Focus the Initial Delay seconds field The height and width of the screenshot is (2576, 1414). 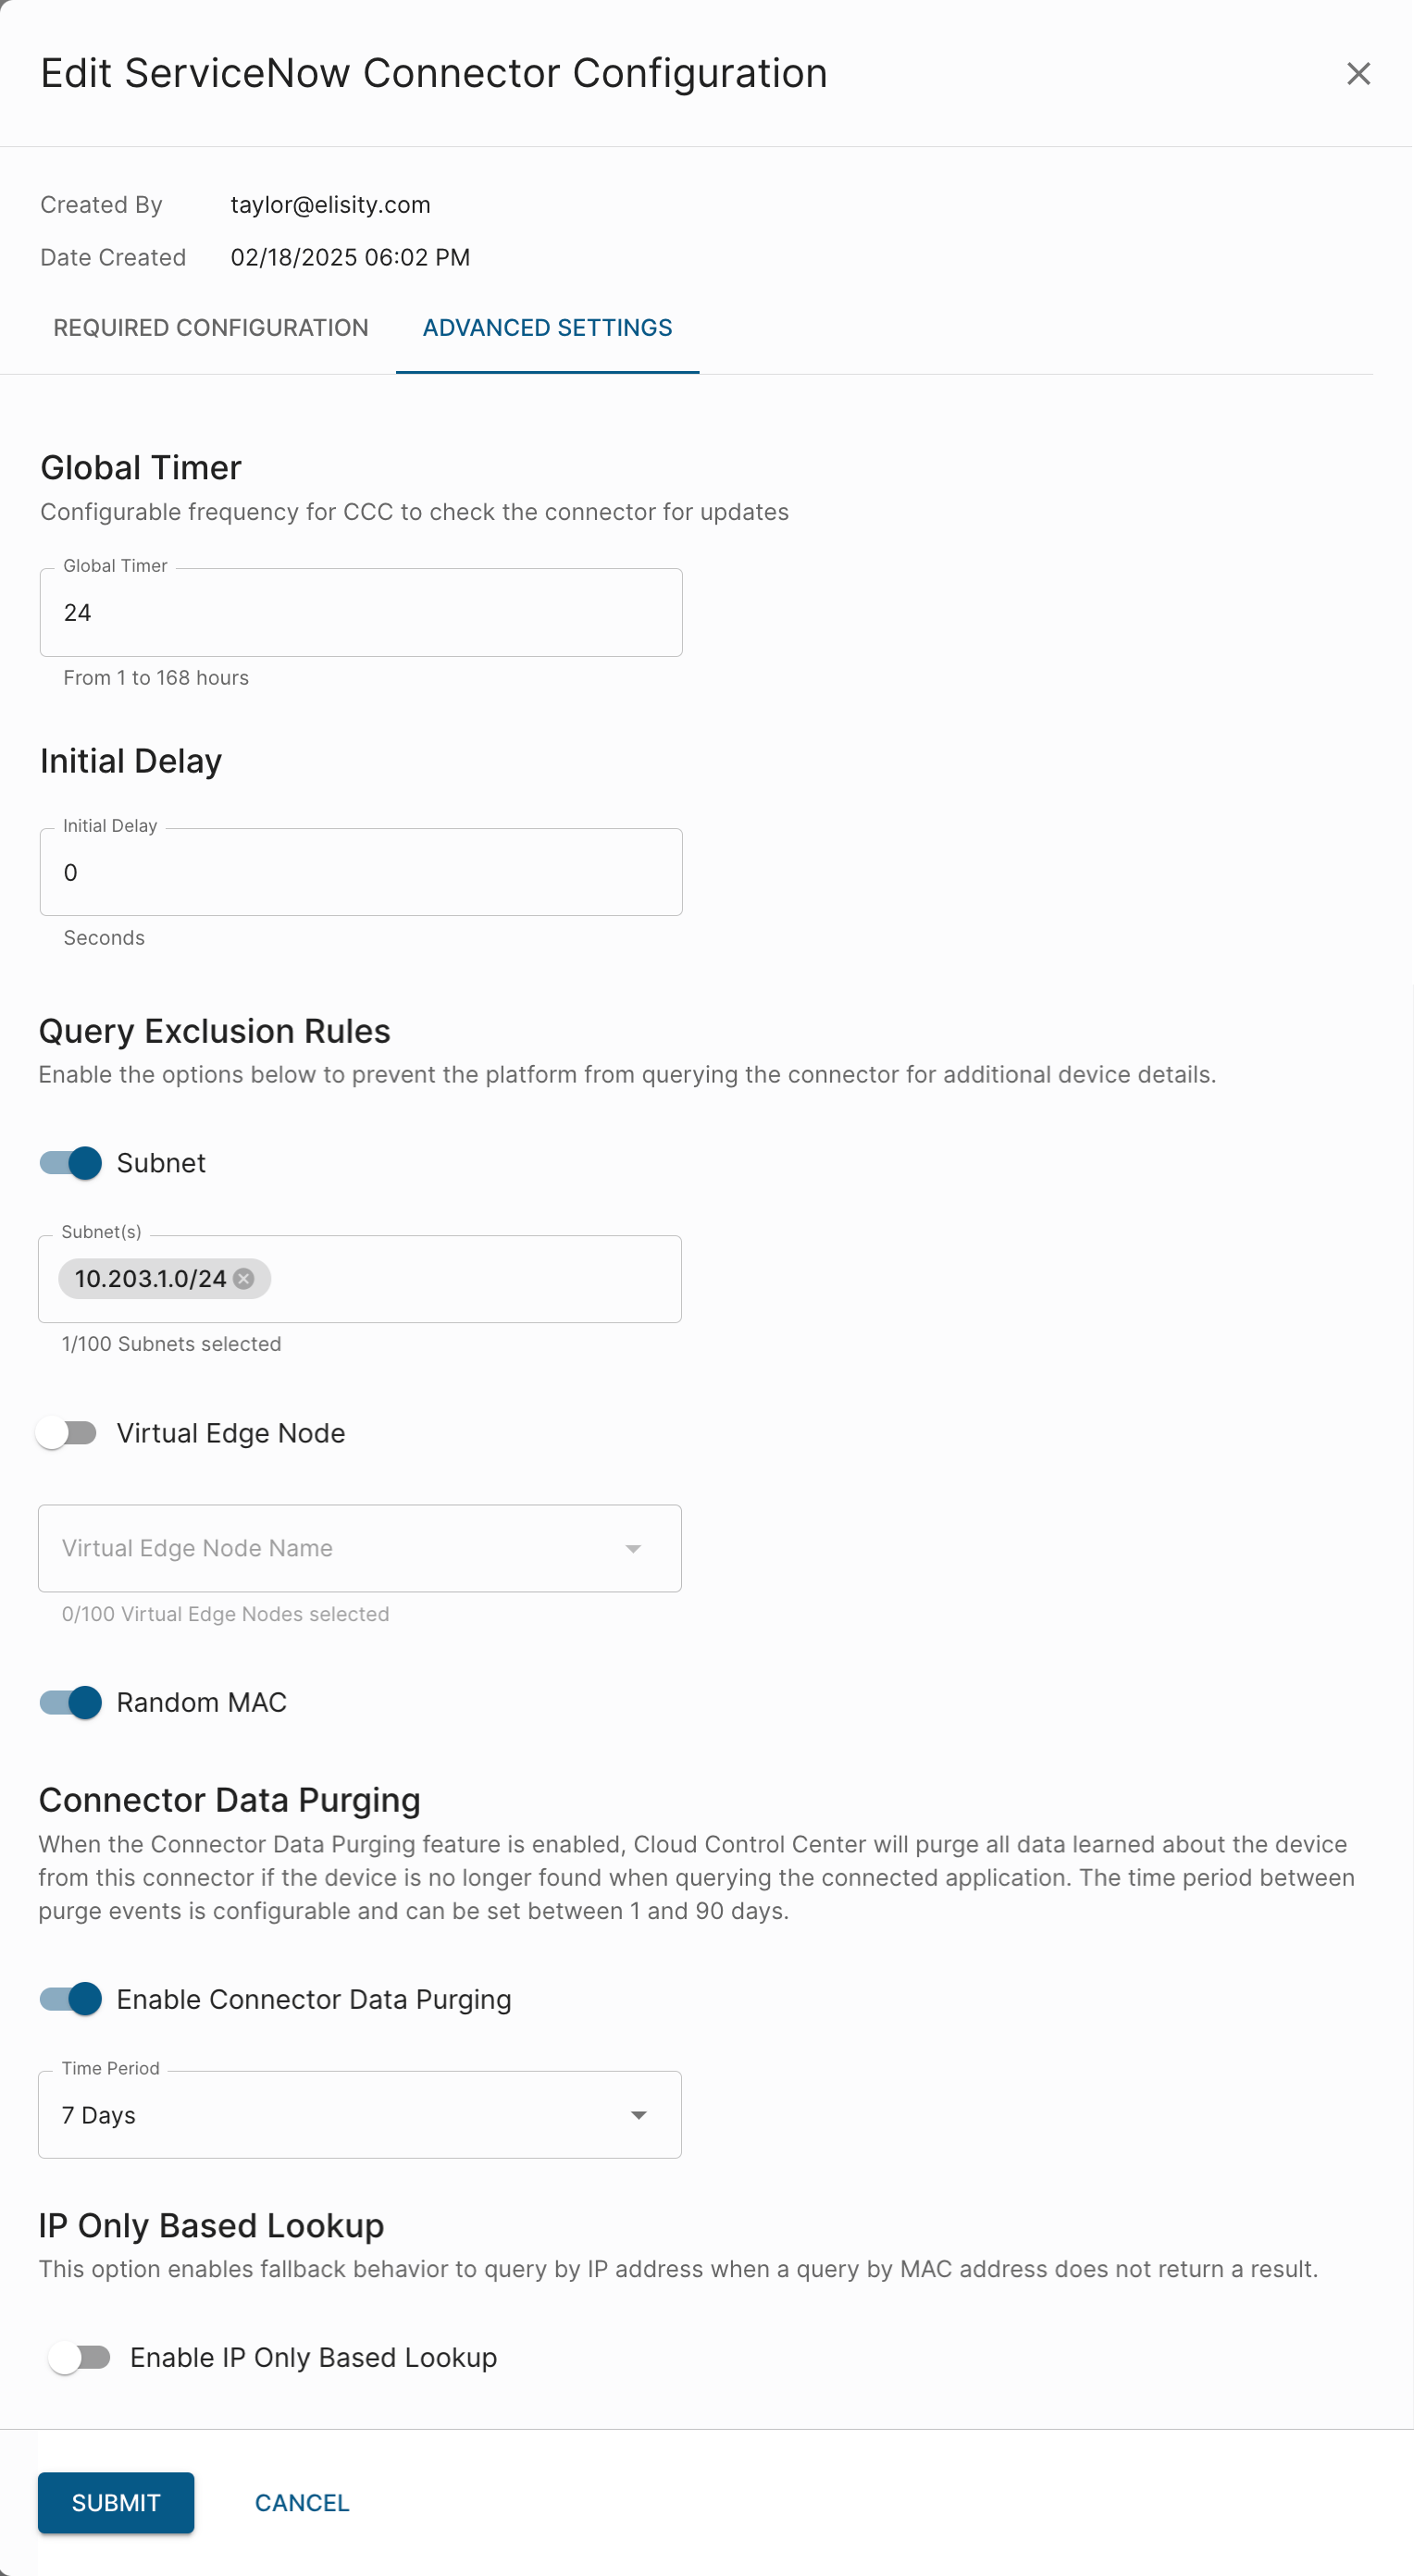tap(360, 872)
